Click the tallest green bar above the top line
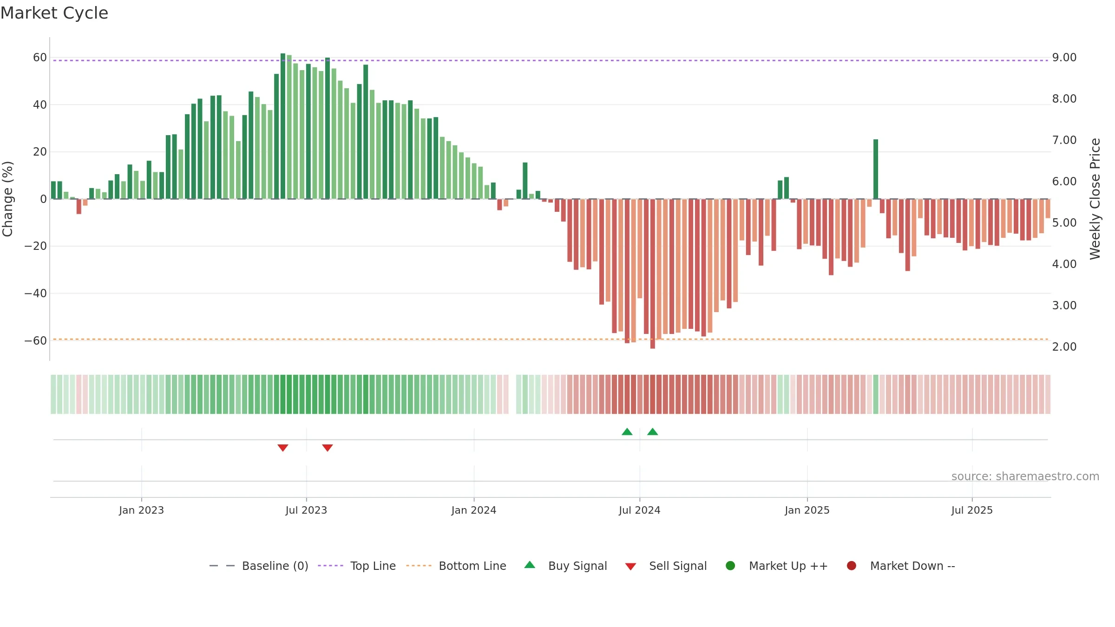This screenshot has width=1115, height=627. (x=283, y=126)
